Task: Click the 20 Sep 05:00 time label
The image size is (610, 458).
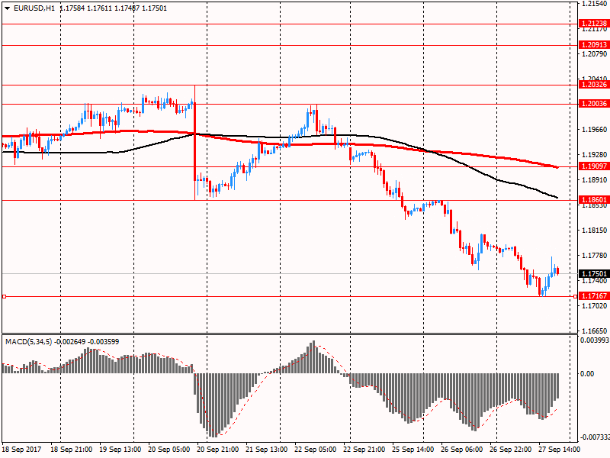Action: 169,450
